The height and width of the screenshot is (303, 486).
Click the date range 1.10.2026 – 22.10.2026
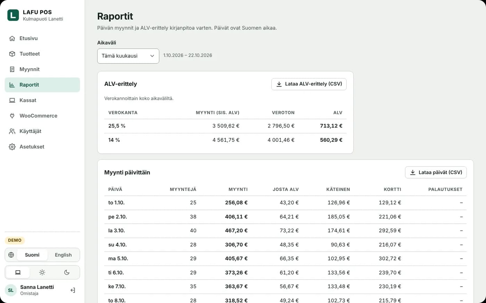(188, 55)
